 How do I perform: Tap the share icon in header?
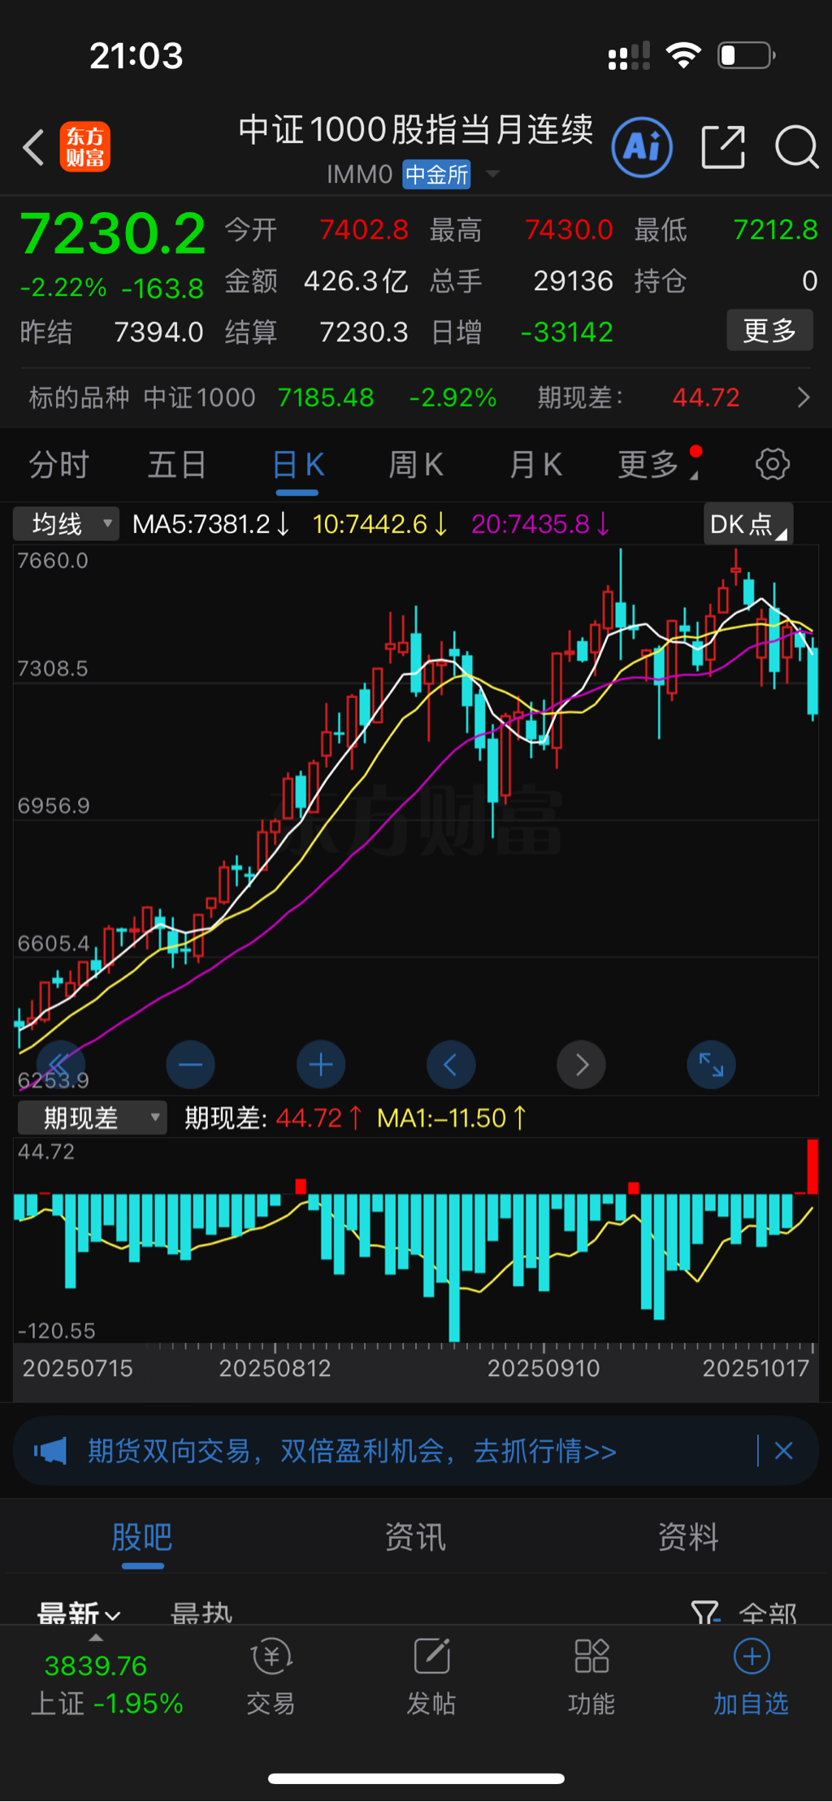[722, 148]
